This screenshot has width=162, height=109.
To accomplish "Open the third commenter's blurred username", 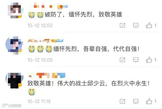I will click(47, 75).
